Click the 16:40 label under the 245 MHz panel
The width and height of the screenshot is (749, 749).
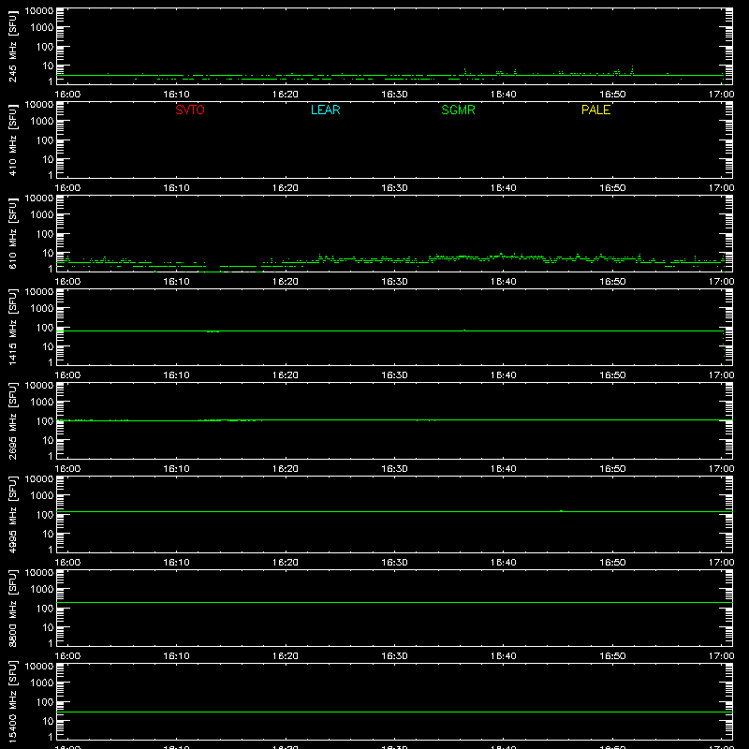[x=504, y=95]
